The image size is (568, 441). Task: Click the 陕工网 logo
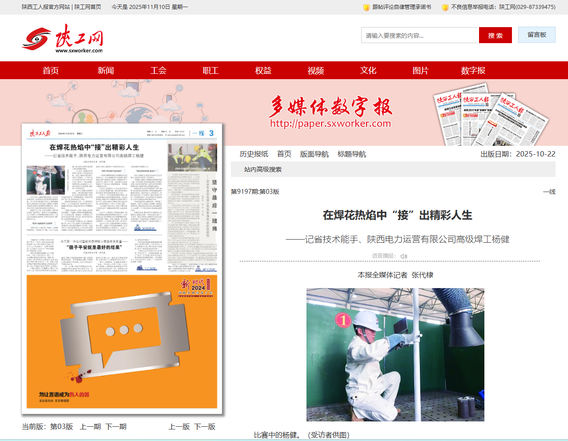62,38
